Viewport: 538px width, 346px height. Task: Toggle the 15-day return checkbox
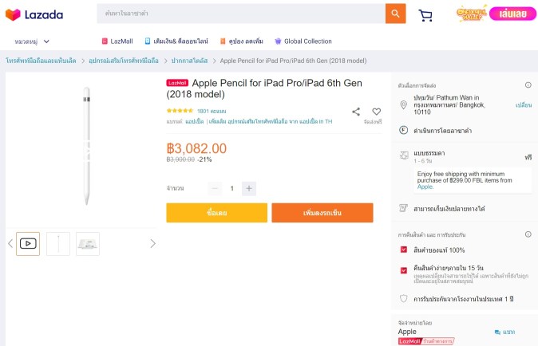(x=404, y=269)
